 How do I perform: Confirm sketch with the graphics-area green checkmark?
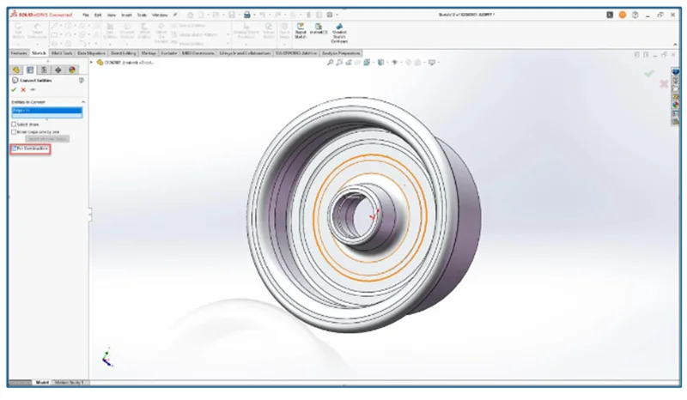[649, 74]
